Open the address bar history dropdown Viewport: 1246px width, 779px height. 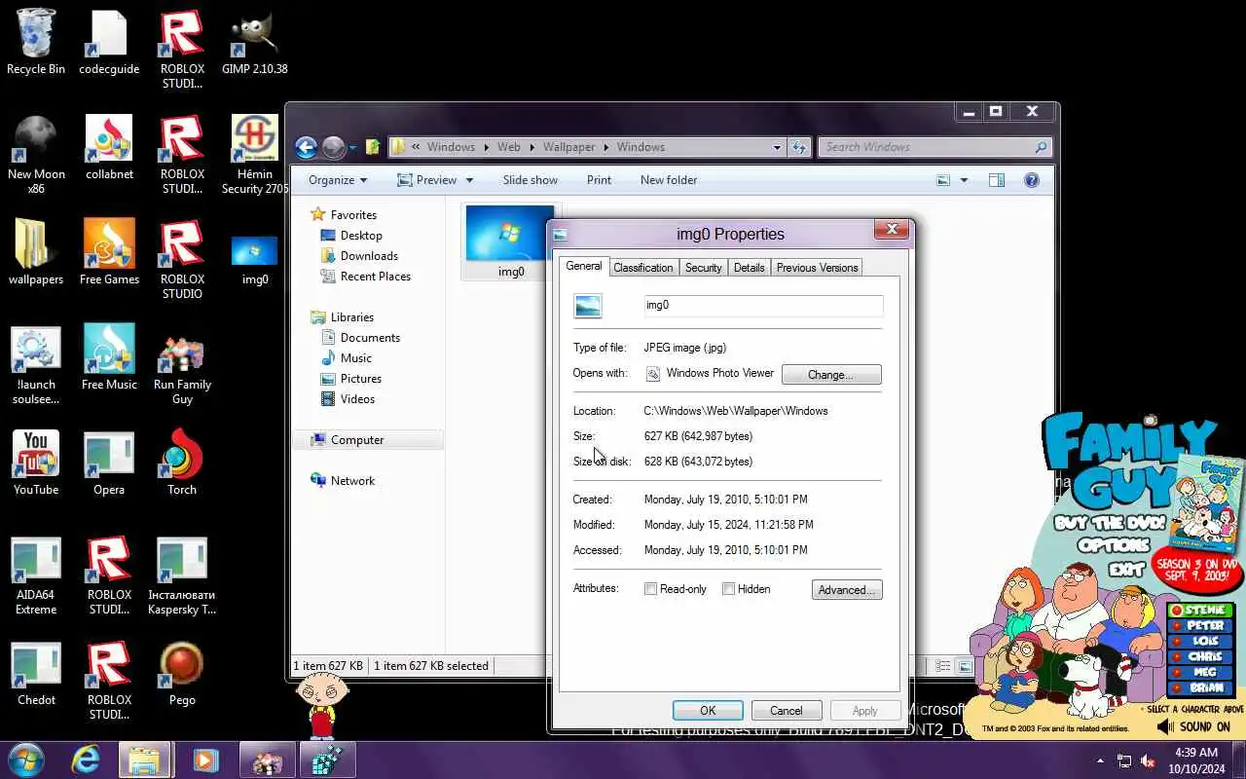pyautogui.click(x=777, y=147)
